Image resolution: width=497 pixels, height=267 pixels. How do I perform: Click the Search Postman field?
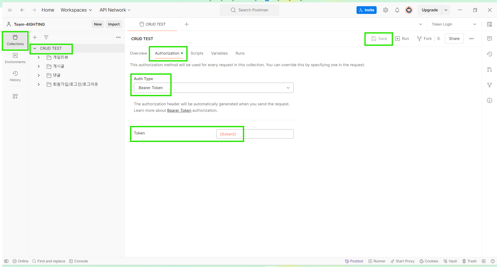point(250,10)
